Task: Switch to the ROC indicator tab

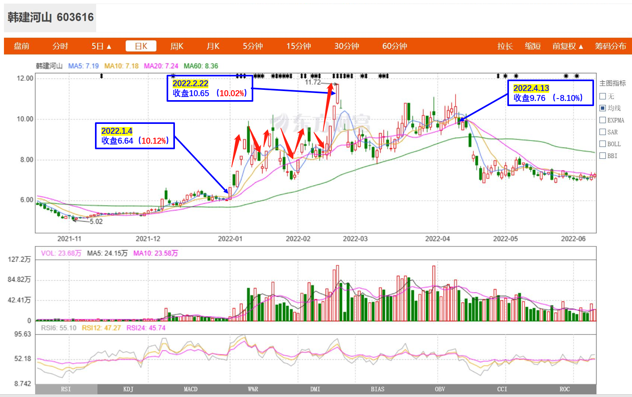Action: click(565, 389)
